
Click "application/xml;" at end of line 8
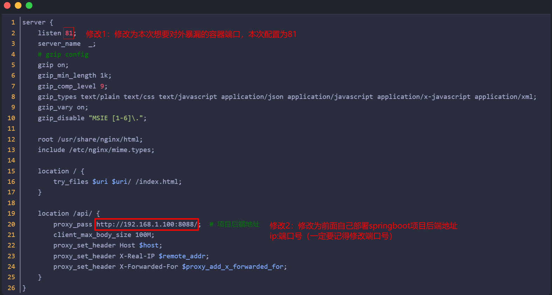505,97
